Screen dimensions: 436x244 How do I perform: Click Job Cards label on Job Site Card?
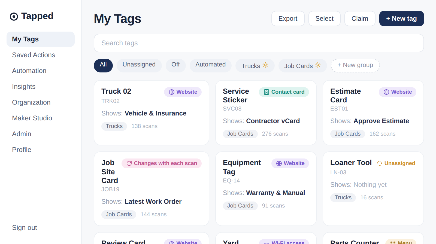click(x=119, y=215)
